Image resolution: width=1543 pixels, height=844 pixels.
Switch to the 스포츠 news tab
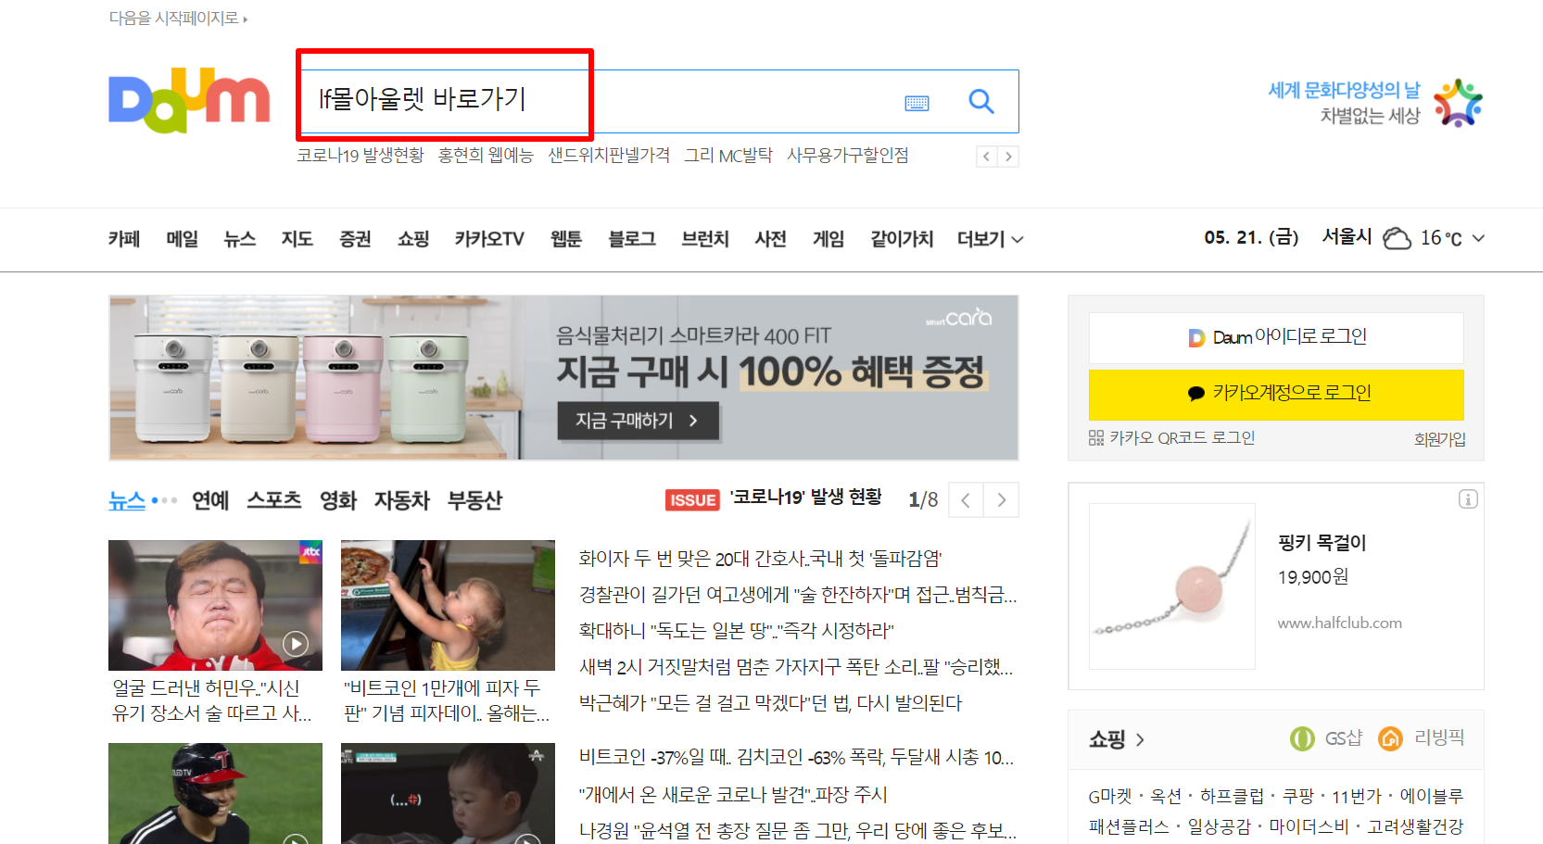274,500
